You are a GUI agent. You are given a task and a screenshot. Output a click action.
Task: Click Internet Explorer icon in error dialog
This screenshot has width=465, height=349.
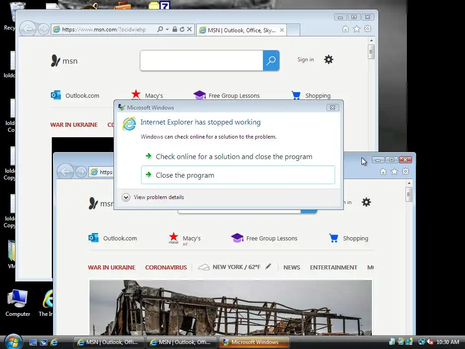(x=129, y=124)
